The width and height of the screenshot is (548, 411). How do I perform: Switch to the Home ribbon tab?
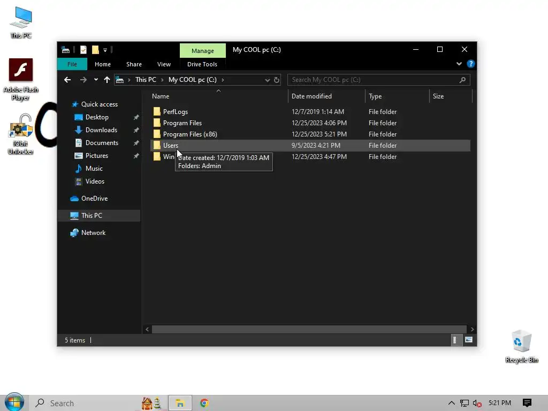pos(103,64)
